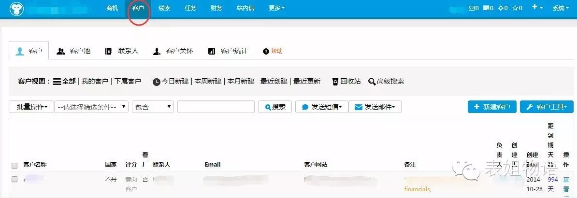
Task: Open the 包含 condition dropdown
Action: pyautogui.click(x=153, y=107)
